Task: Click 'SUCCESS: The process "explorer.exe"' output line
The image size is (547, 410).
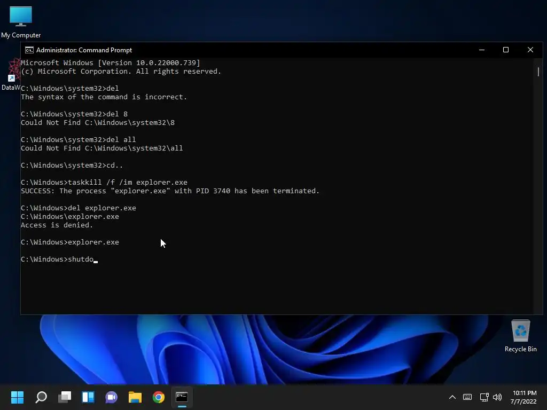Action: tap(170, 191)
